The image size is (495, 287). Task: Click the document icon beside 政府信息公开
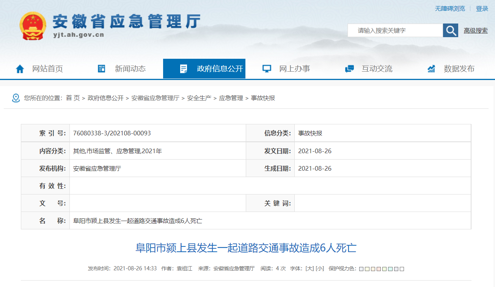pos(184,69)
